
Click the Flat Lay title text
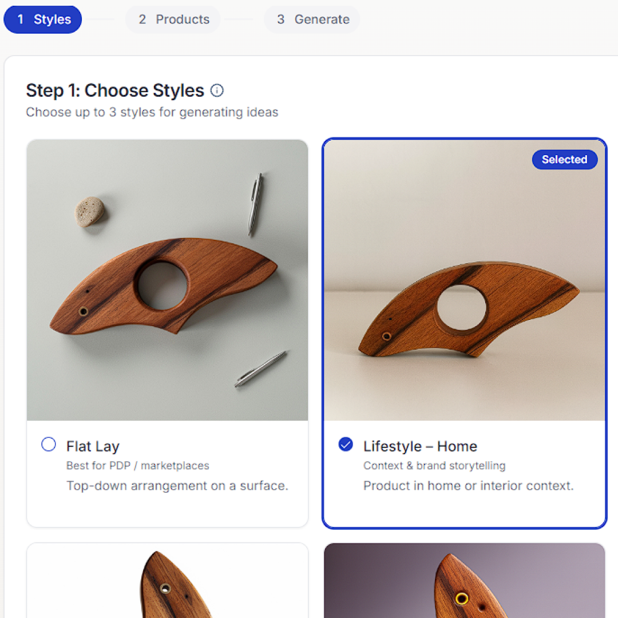[x=93, y=446]
